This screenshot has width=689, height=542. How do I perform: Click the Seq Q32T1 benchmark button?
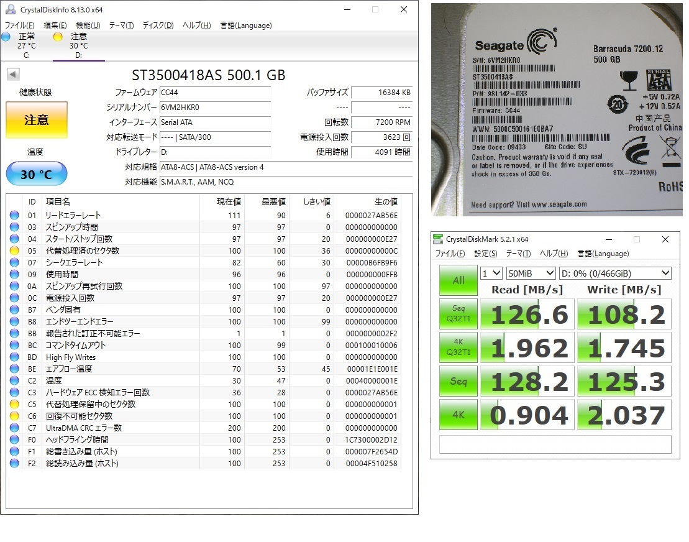pyautogui.click(x=459, y=314)
